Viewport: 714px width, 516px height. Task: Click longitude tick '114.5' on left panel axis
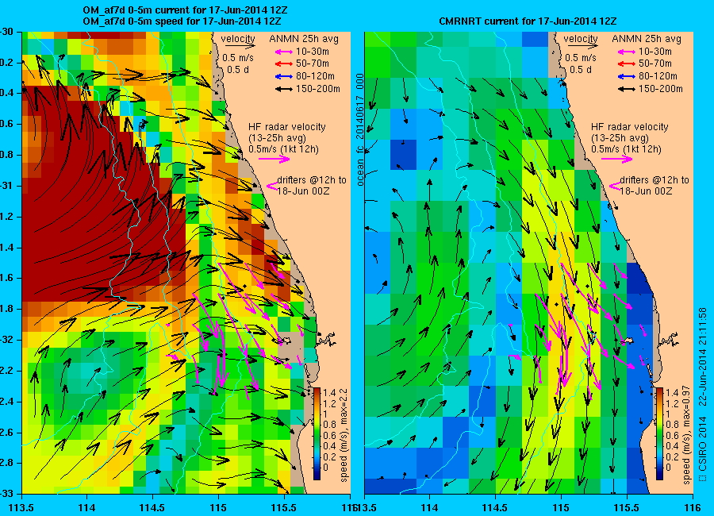tap(152, 507)
